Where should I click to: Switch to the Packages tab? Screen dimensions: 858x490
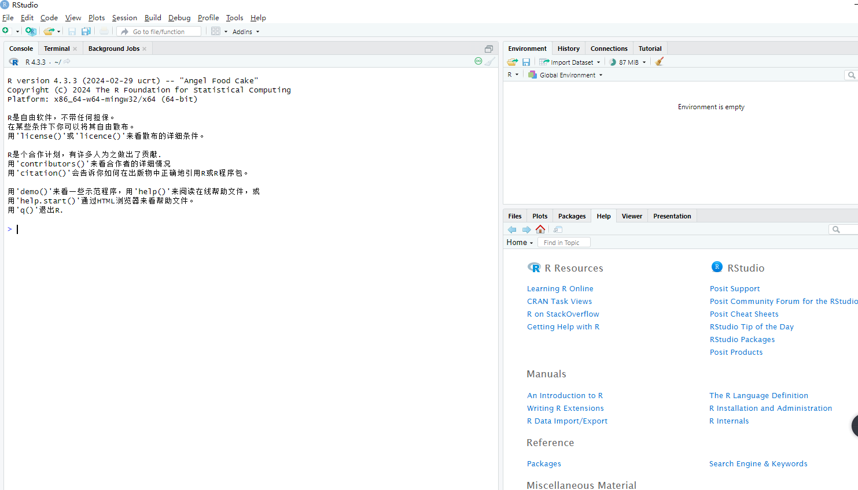point(572,216)
